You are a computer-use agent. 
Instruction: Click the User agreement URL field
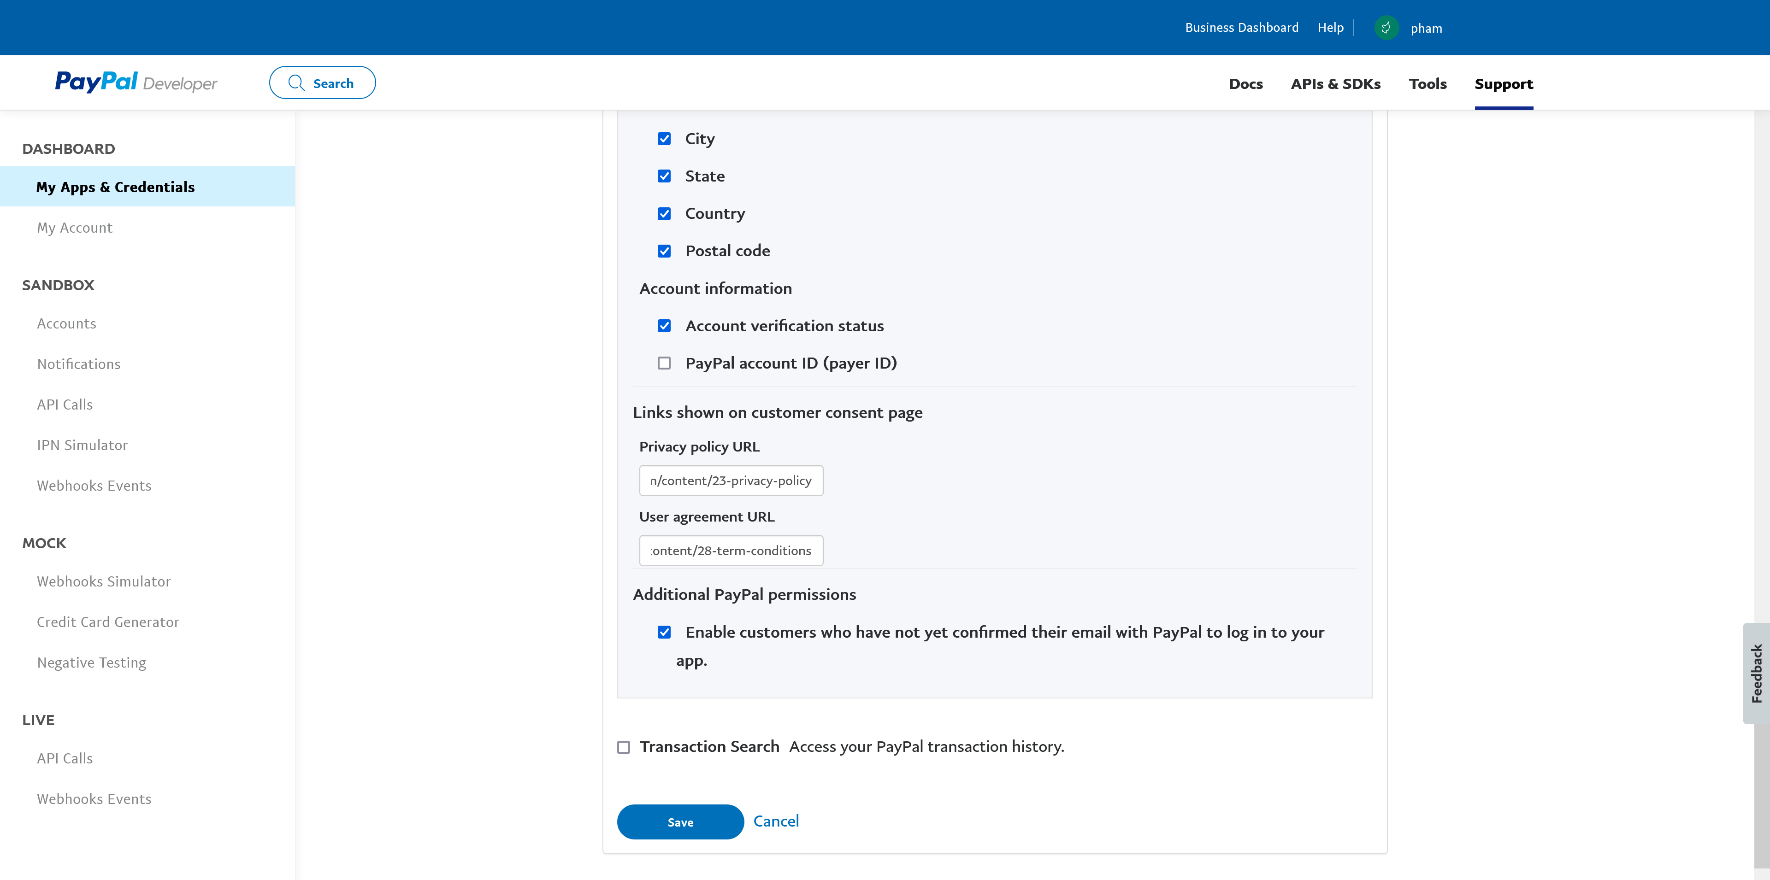pyautogui.click(x=731, y=550)
